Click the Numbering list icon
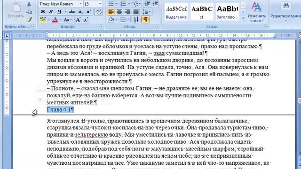The height and width of the screenshot is (169, 301). (x=123, y=4)
